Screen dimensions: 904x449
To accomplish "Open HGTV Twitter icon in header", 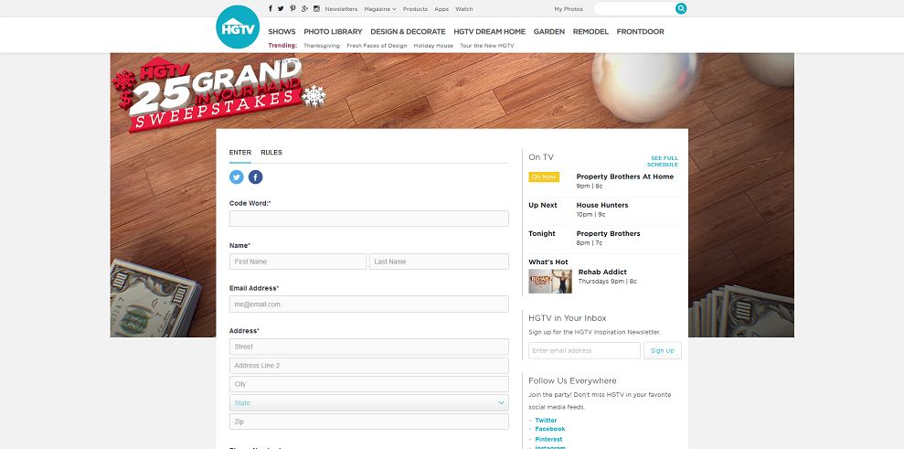I will click(x=281, y=8).
